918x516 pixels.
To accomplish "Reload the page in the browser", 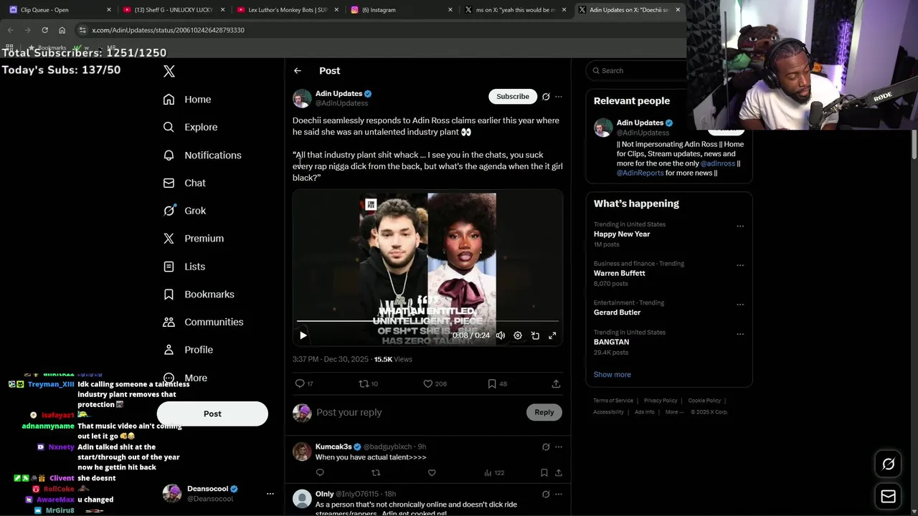I will 44,30.
